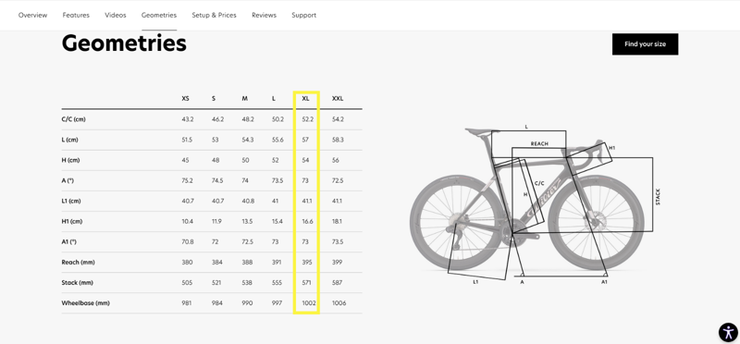Image resolution: width=740 pixels, height=344 pixels.
Task: Click the 505 stack value
Action: [x=188, y=283]
